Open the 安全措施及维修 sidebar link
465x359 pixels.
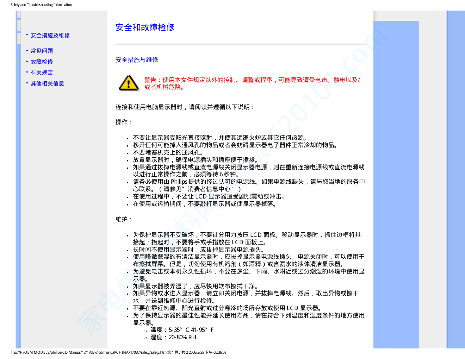[50, 36]
